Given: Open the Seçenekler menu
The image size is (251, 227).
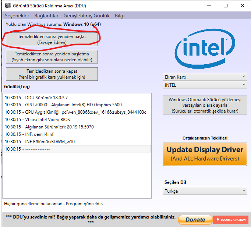Looking at the screenshot, I should coord(17,16).
